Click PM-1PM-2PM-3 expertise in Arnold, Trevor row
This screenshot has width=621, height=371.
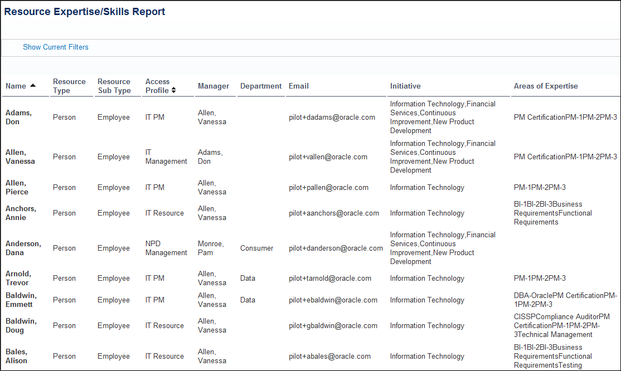pyautogui.click(x=540, y=279)
